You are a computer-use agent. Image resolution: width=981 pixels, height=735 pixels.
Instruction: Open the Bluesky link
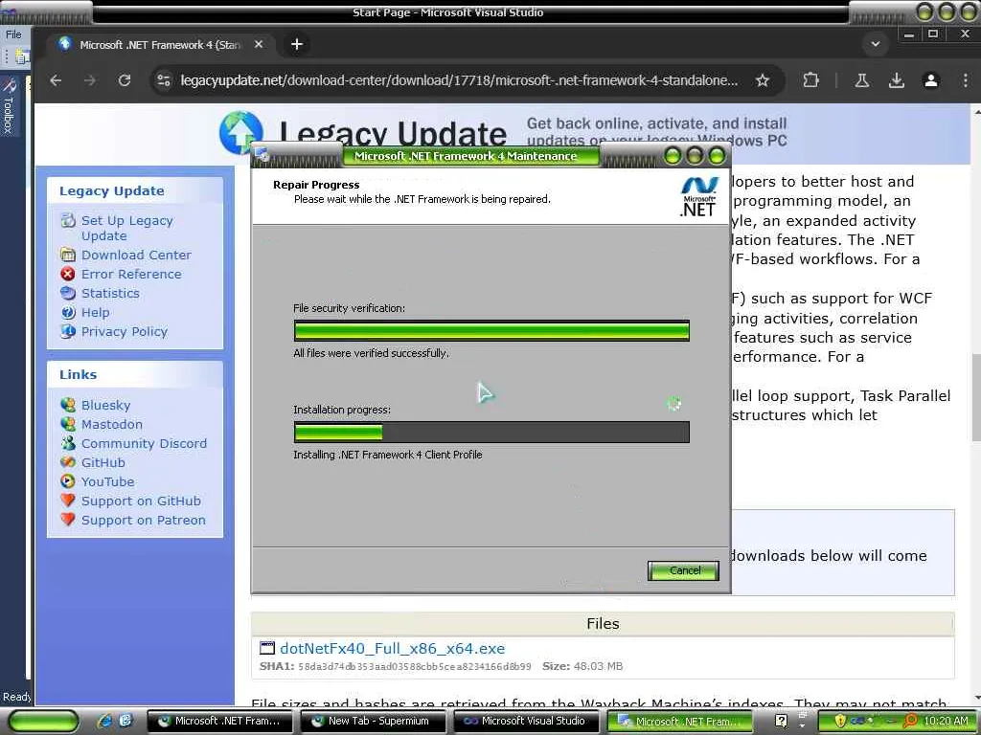click(105, 405)
